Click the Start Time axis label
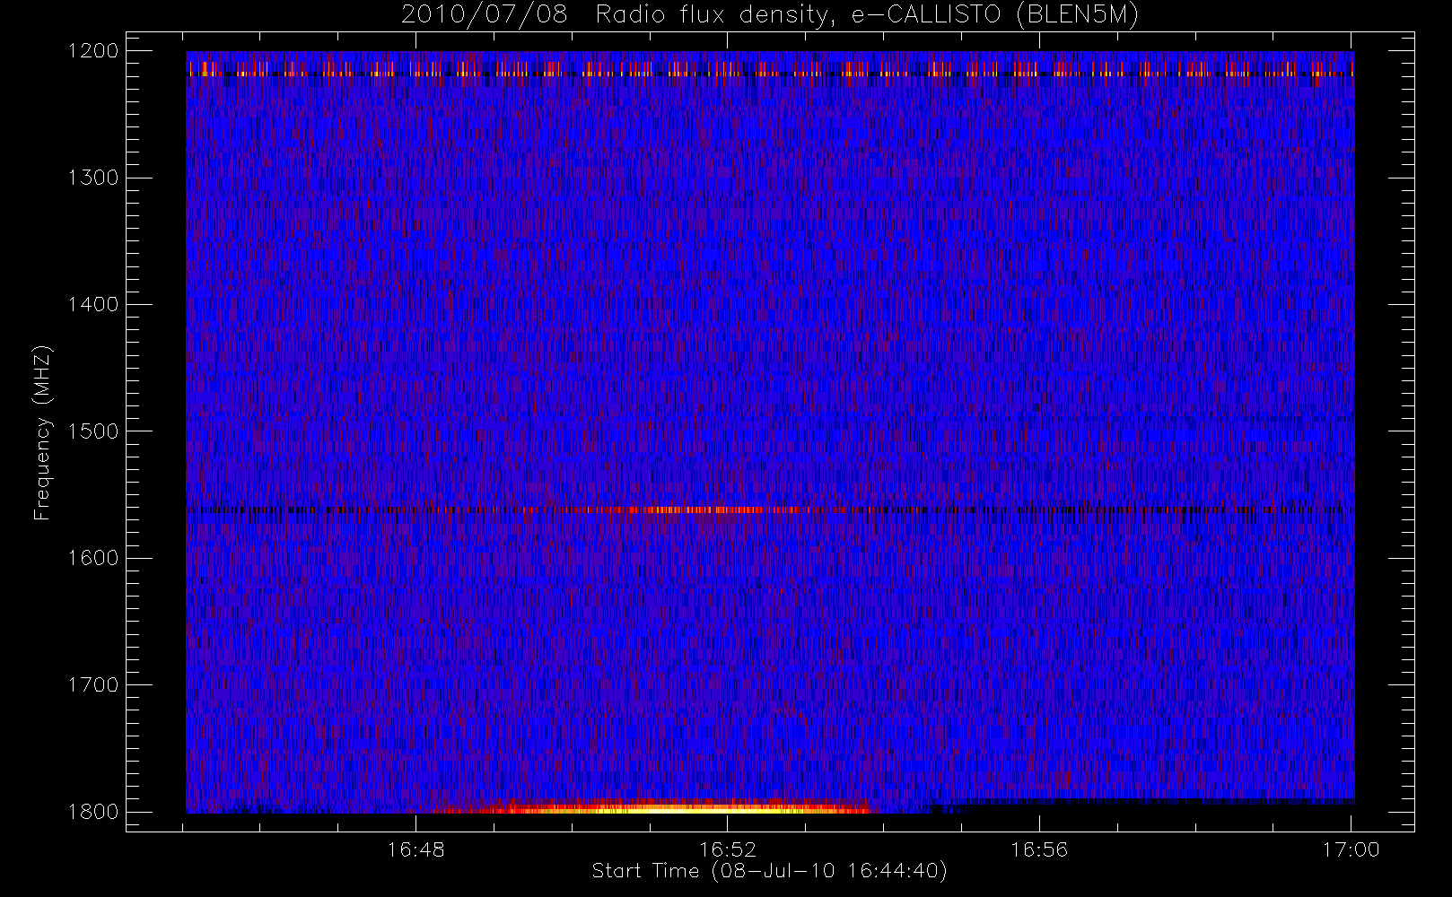This screenshot has height=897, width=1452. tap(769, 871)
